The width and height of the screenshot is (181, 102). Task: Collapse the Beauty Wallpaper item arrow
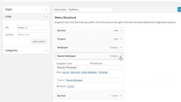(x=121, y=56)
